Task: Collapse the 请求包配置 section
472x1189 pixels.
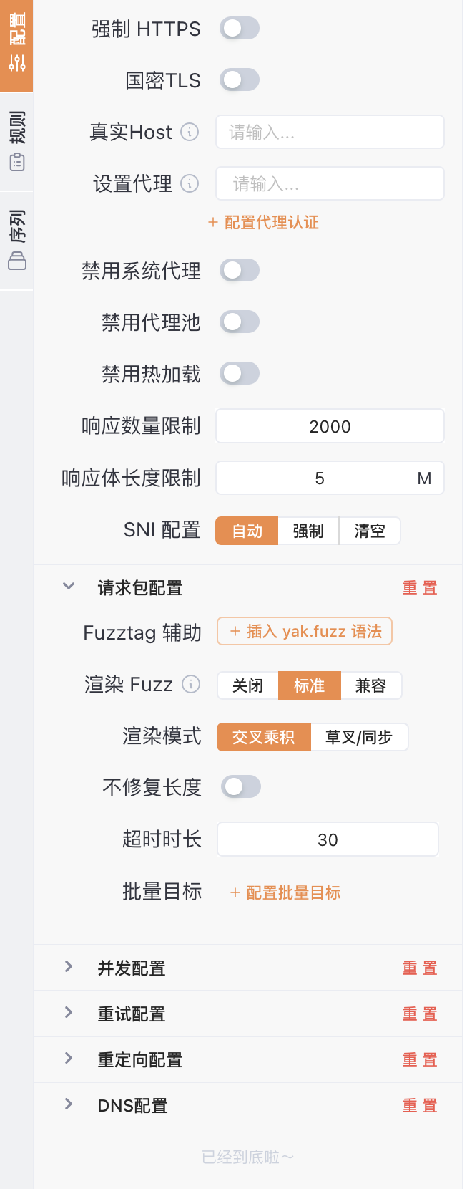Action: point(69,587)
